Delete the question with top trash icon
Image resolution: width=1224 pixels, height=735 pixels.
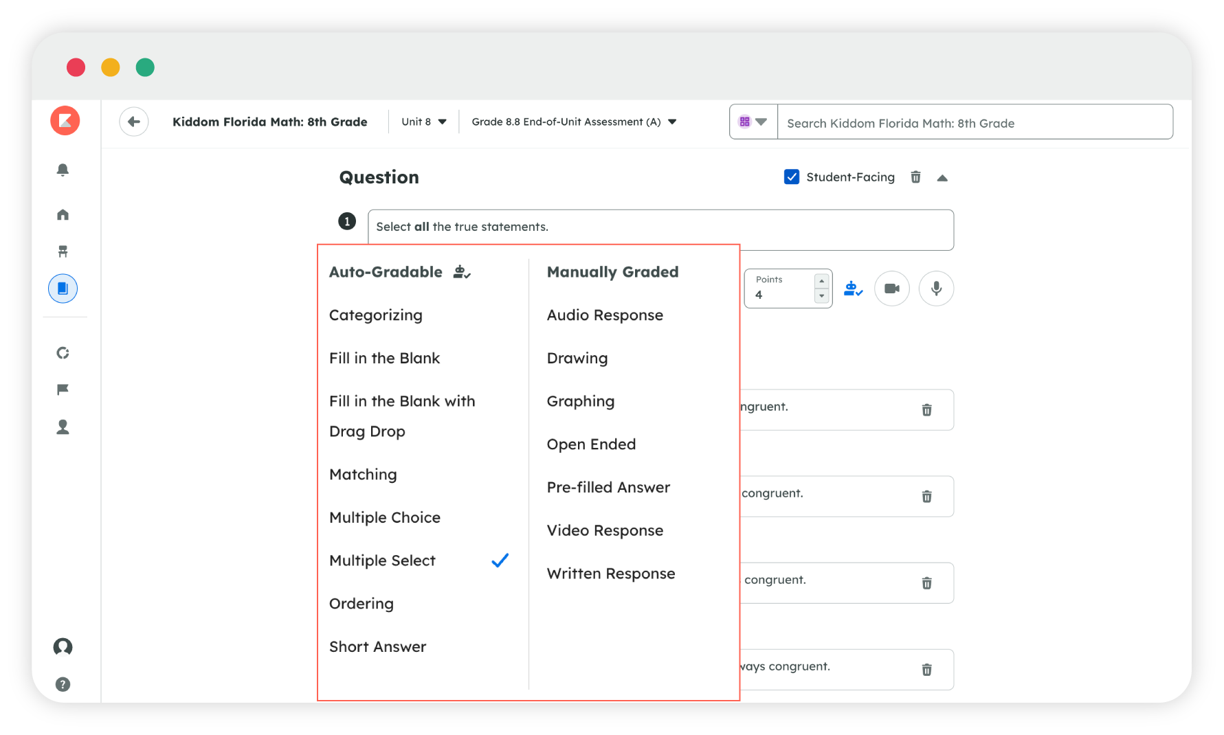click(x=915, y=177)
